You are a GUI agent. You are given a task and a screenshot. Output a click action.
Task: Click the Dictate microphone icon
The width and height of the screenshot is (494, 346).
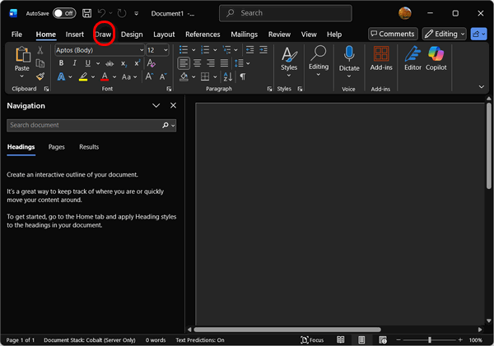click(349, 54)
